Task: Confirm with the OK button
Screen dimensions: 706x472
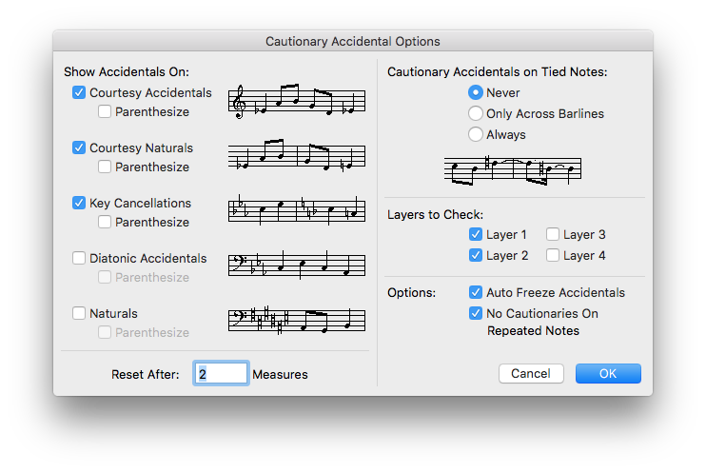Action: (x=608, y=373)
